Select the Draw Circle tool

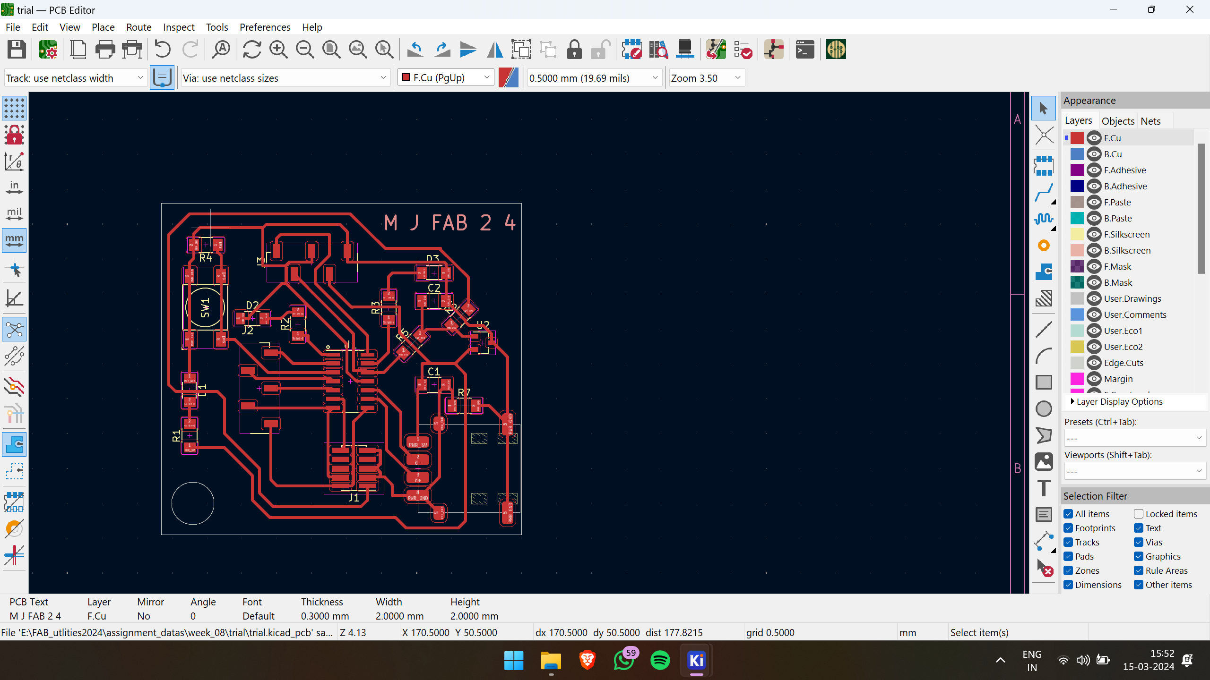1044,408
